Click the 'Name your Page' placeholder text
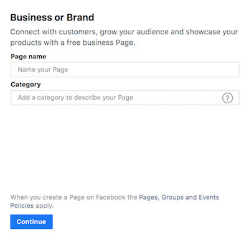This screenshot has width=249, height=247. click(x=43, y=70)
